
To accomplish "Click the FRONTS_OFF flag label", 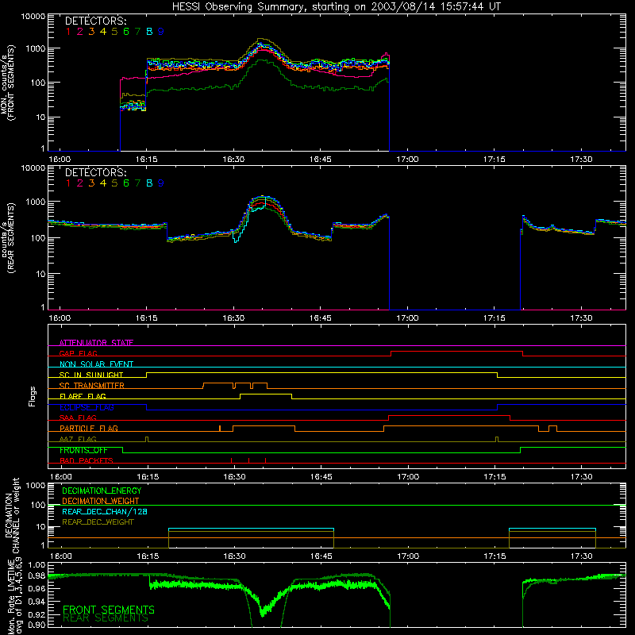I will 83,450.
